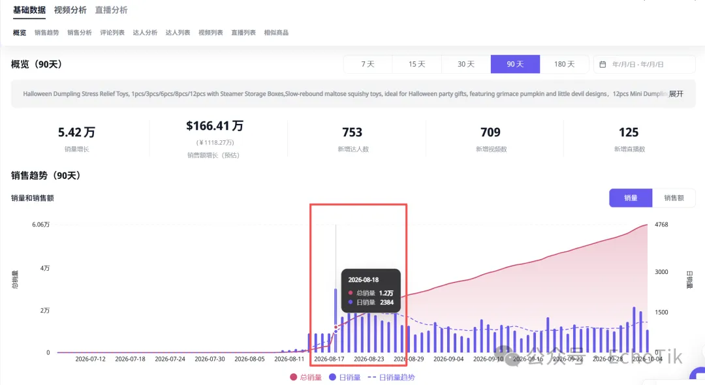Switch chart to 销售额 view
The image size is (705, 385).
tap(674, 198)
